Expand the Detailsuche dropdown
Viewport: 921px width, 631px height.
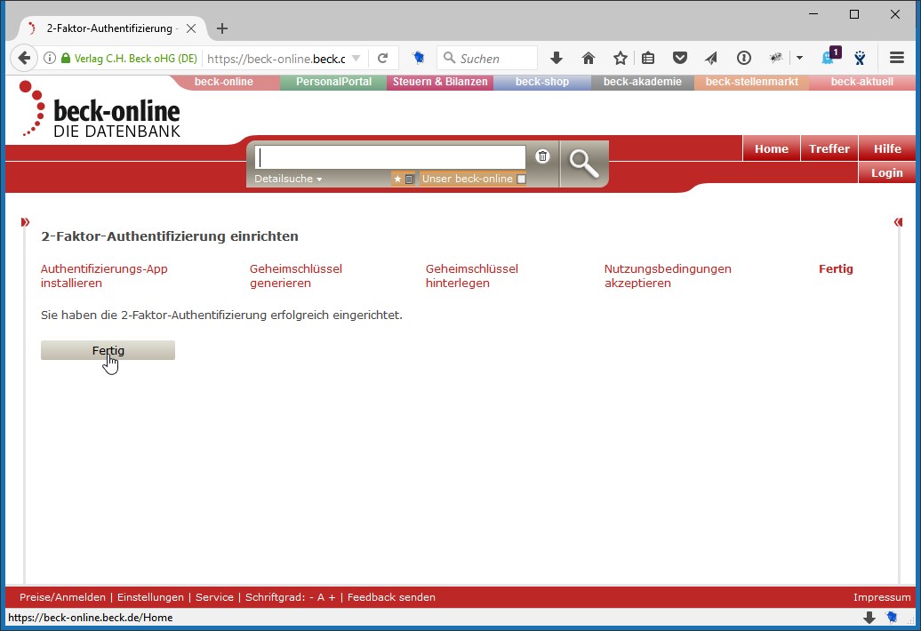pyautogui.click(x=288, y=179)
